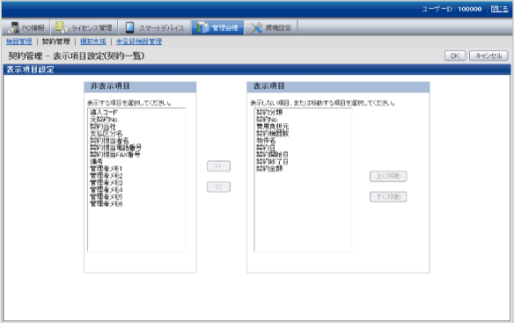The image size is (514, 323).
Task: Open the 機器管理 link
Action: (19, 41)
